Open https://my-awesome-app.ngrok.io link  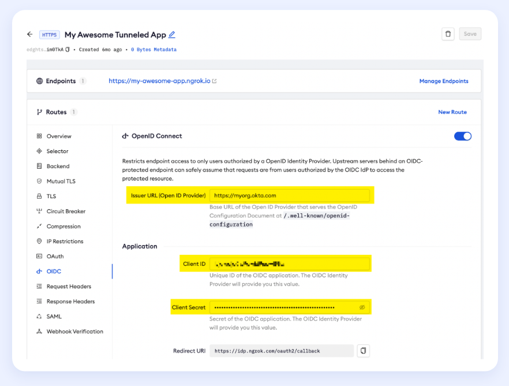[159, 81]
